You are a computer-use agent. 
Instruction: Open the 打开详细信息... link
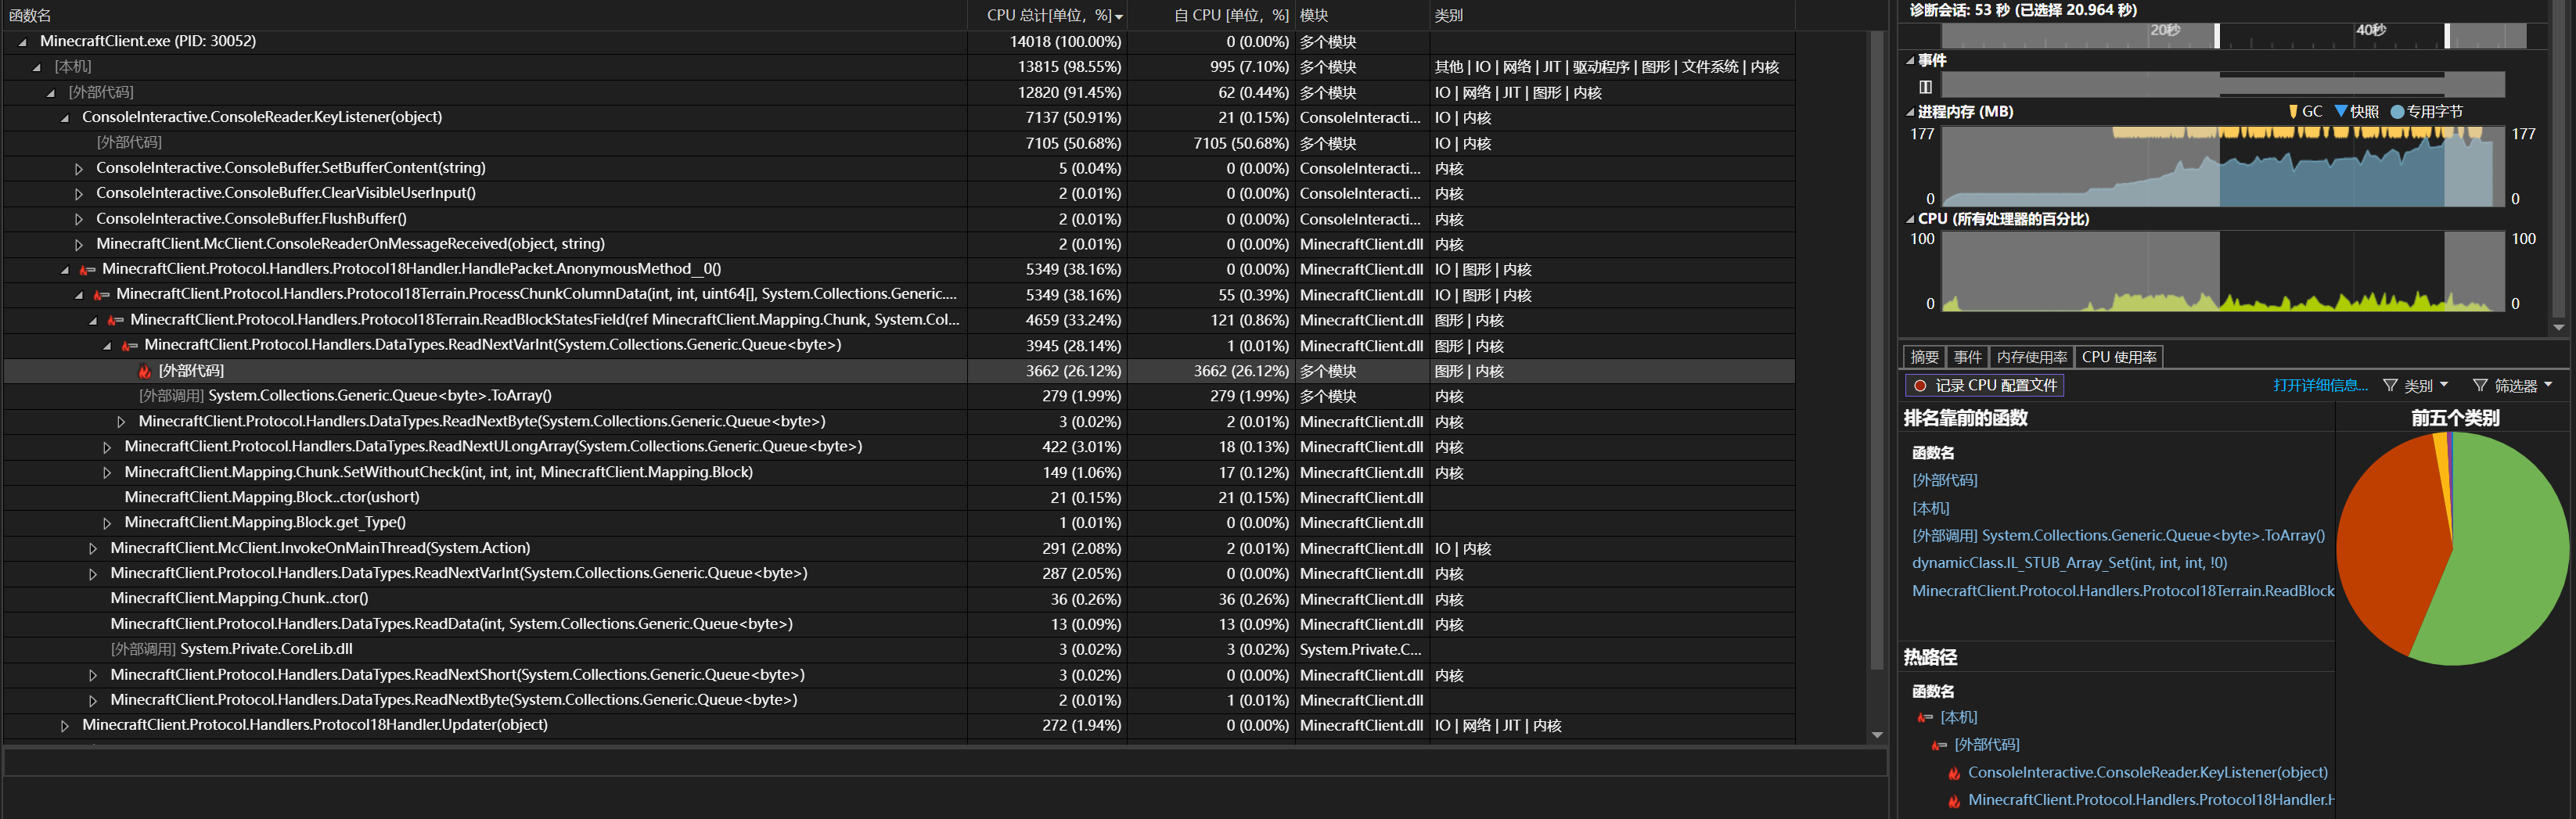pos(2320,386)
